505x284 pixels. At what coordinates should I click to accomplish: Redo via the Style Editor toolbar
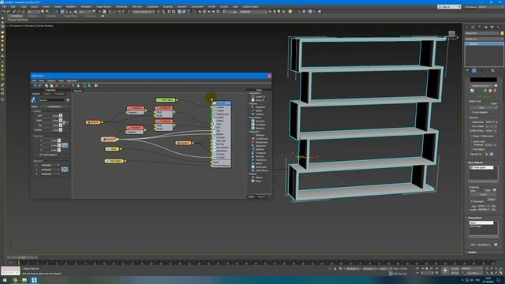pyautogui.click(x=40, y=86)
